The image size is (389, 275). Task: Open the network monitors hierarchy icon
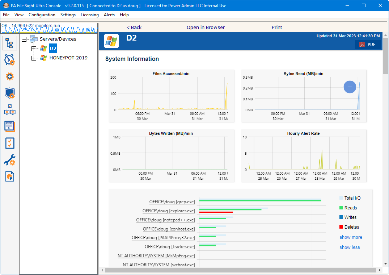pos(9,110)
